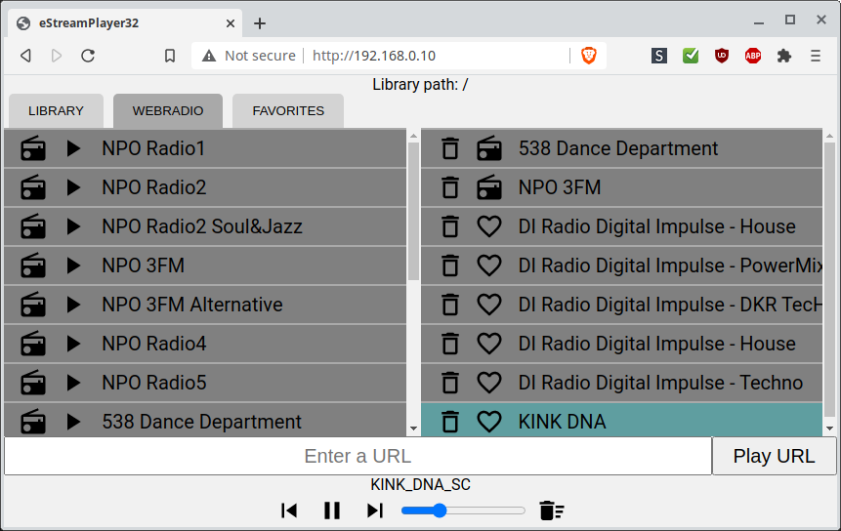Clear the whole playlist with trash-list icon
The width and height of the screenshot is (841, 531).
coord(552,511)
